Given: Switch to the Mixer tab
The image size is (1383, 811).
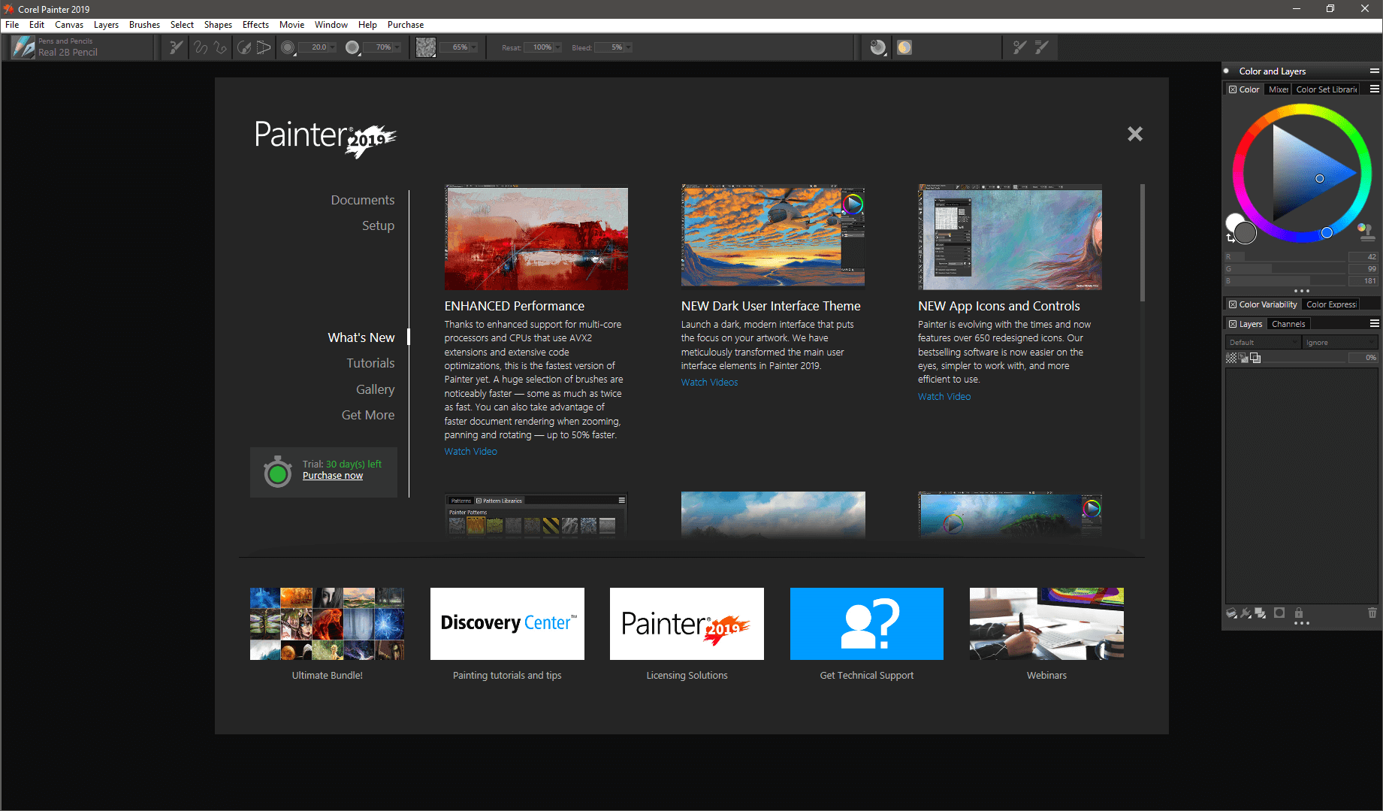Looking at the screenshot, I should coord(1279,89).
